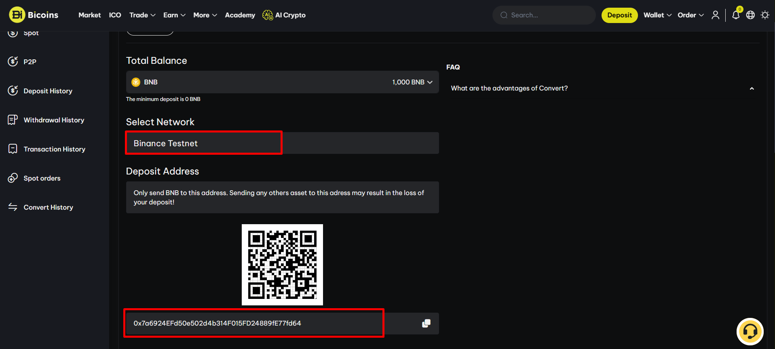This screenshot has width=775, height=349.
Task: Open live support headset chat
Action: pos(750,332)
